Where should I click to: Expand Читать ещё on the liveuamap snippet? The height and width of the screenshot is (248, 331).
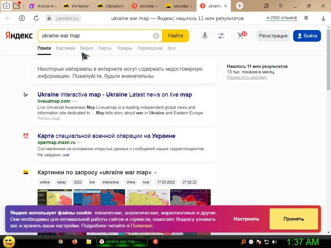(x=49, y=118)
